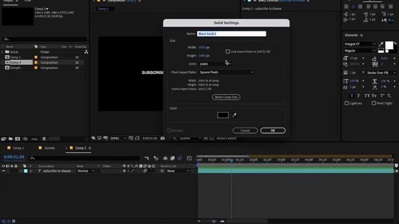Toggle hide shy layers icon
The width and height of the screenshot is (399, 224).
coord(165,158)
